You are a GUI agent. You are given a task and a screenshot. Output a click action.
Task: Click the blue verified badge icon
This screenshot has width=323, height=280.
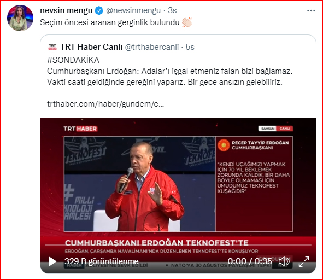tap(99, 11)
